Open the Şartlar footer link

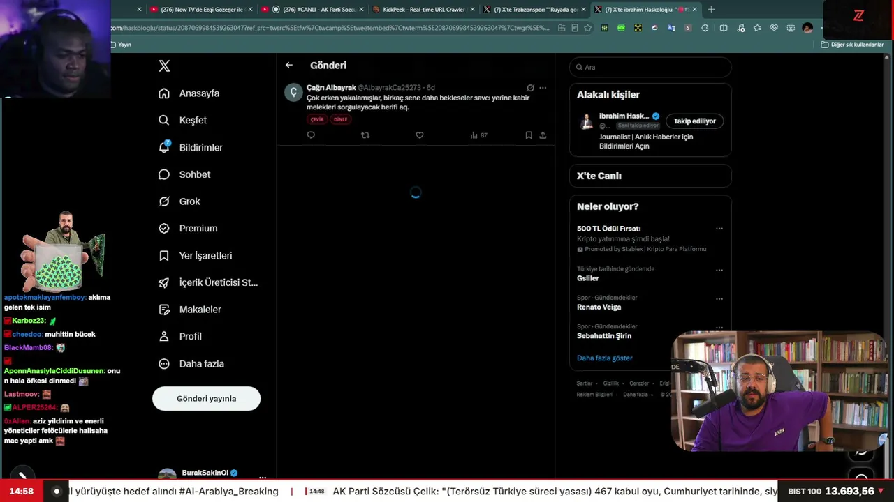[x=585, y=383]
